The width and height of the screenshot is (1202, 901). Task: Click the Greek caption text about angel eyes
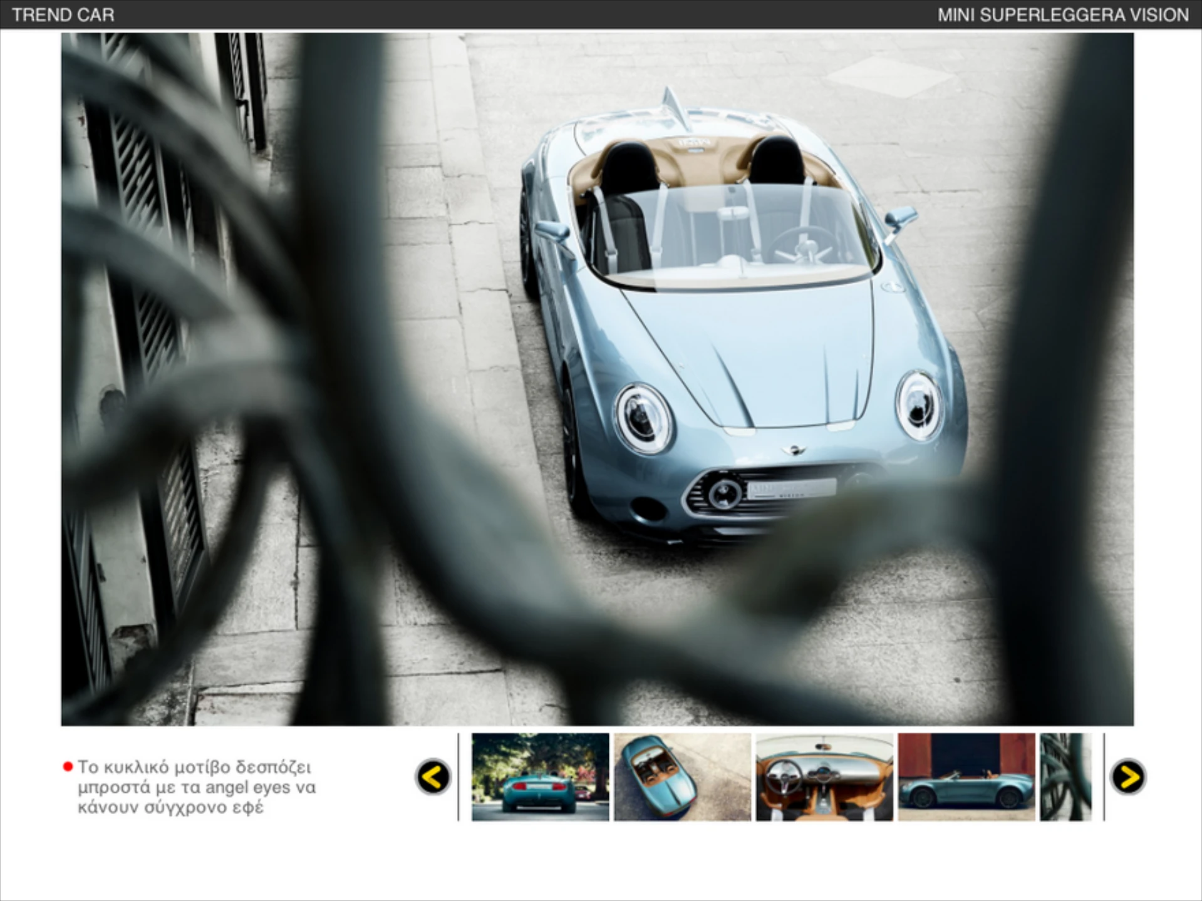click(x=196, y=787)
